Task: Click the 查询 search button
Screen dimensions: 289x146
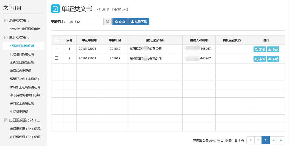Action: coord(120,22)
